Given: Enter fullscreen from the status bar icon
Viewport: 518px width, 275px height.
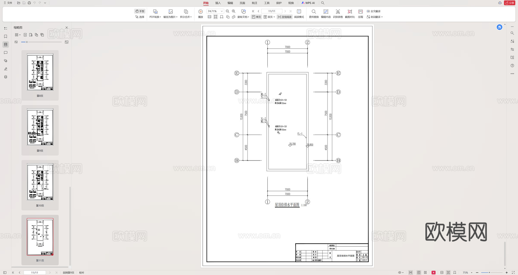Looking at the screenshot, I should tap(513, 272).
